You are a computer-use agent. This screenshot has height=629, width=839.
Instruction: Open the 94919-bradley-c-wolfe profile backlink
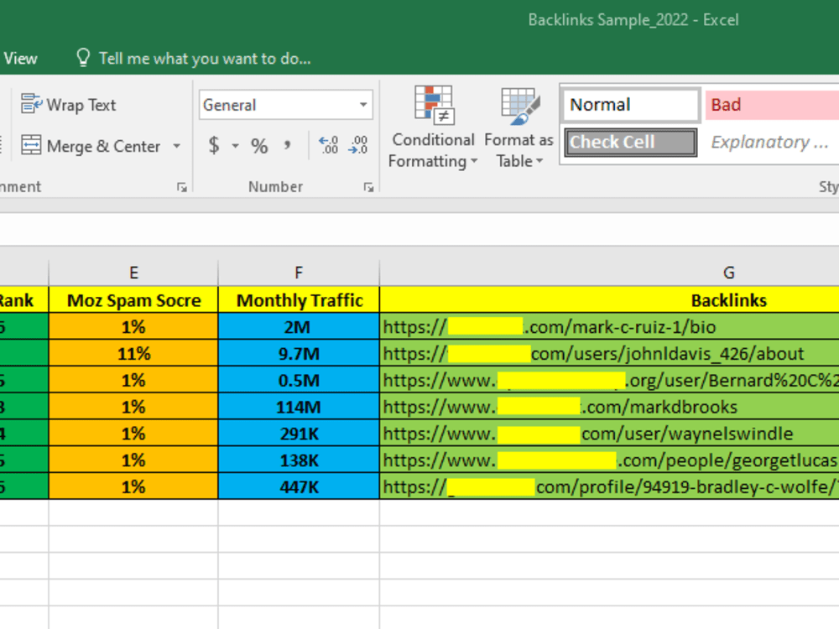[611, 487]
